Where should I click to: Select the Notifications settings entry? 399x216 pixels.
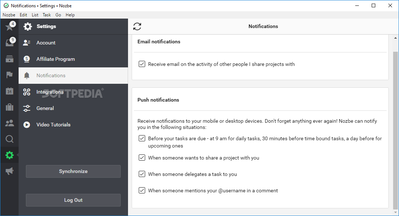[73, 75]
